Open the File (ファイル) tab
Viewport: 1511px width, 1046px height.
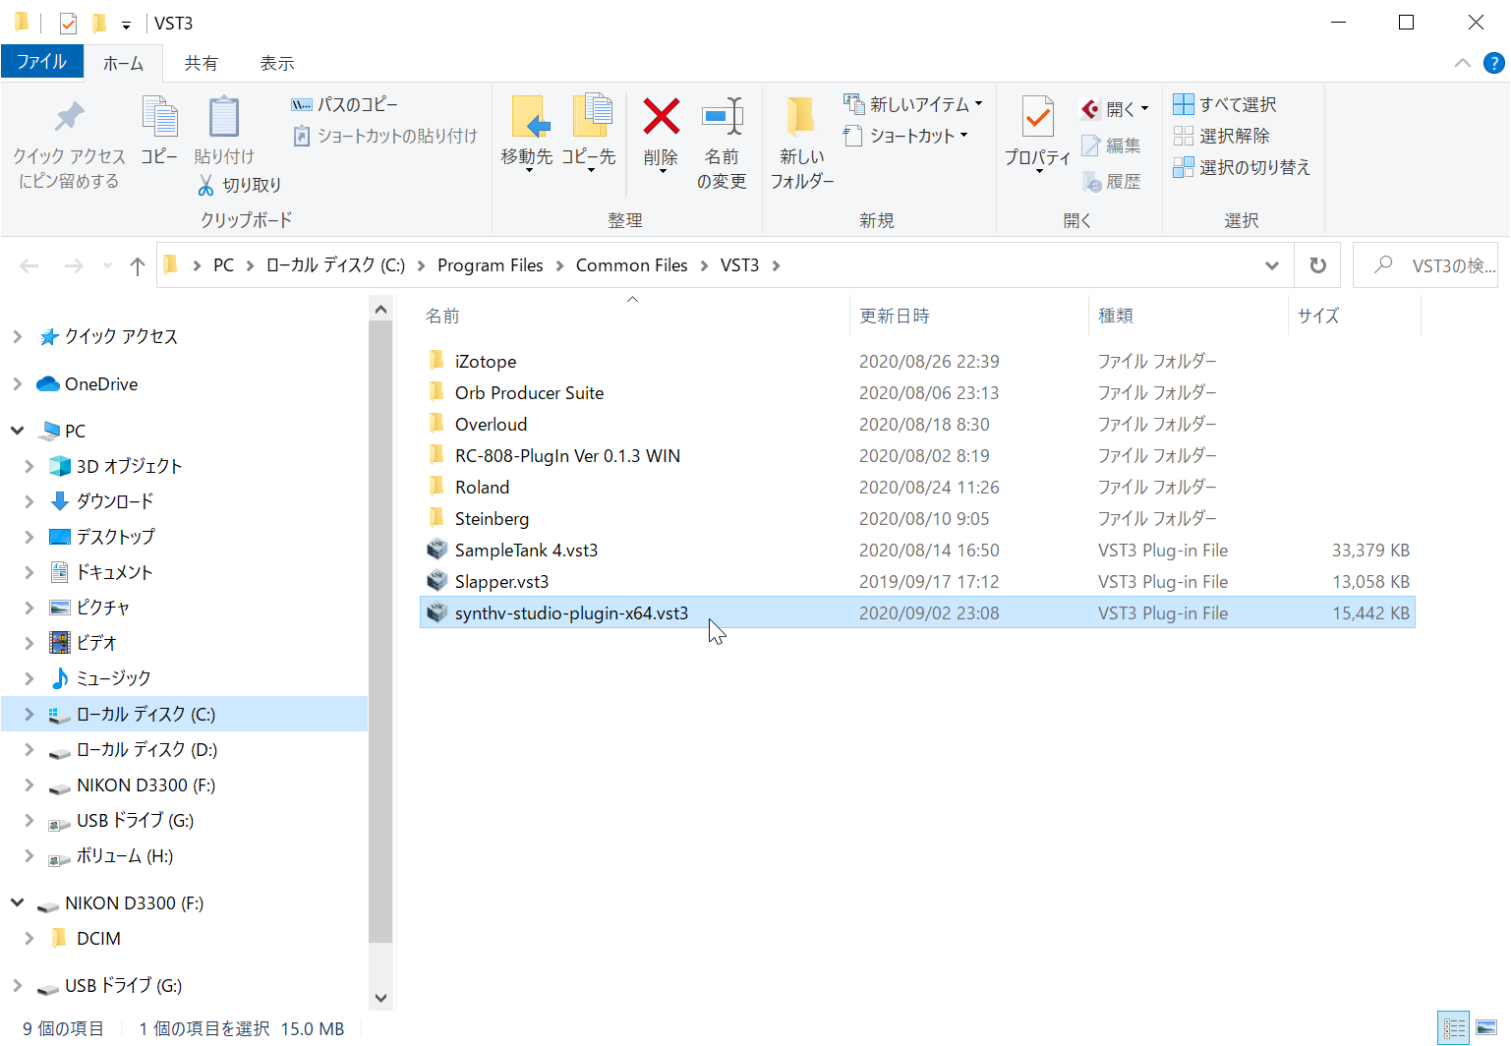click(x=42, y=62)
